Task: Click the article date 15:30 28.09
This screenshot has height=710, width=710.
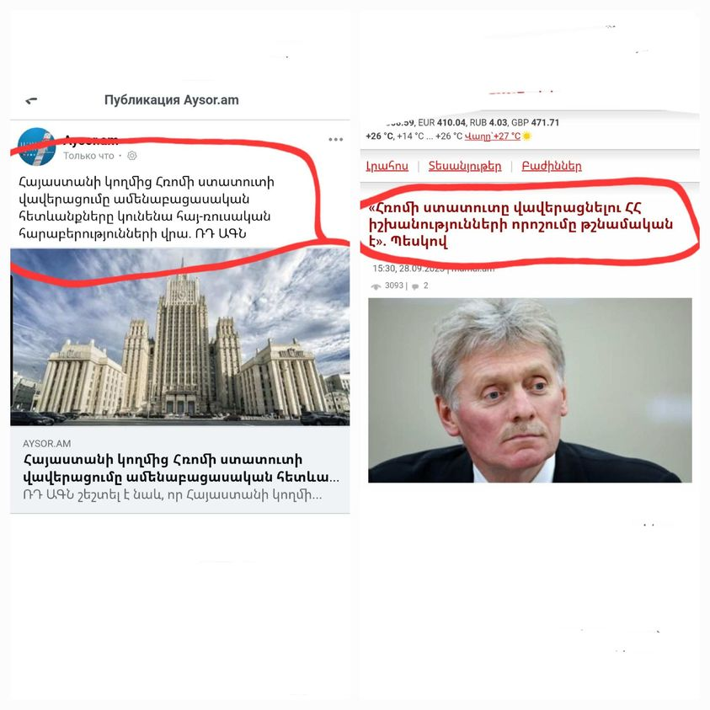Action: (408, 269)
